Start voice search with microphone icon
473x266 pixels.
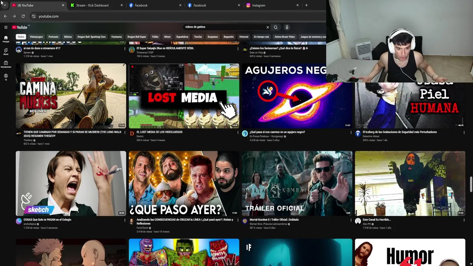(287, 27)
